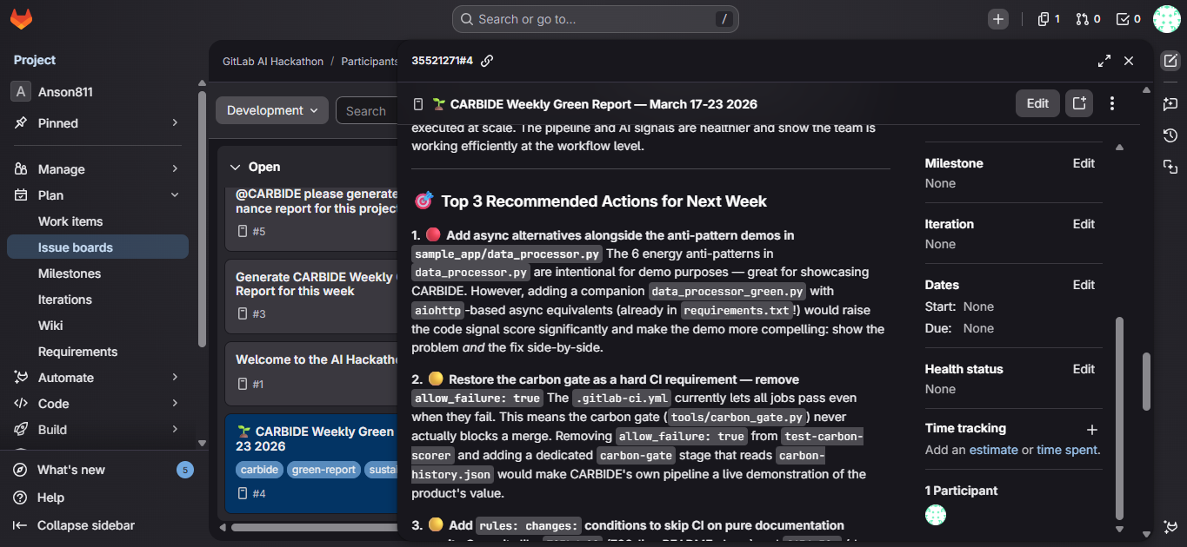Open the GitLab logo home link

21,19
